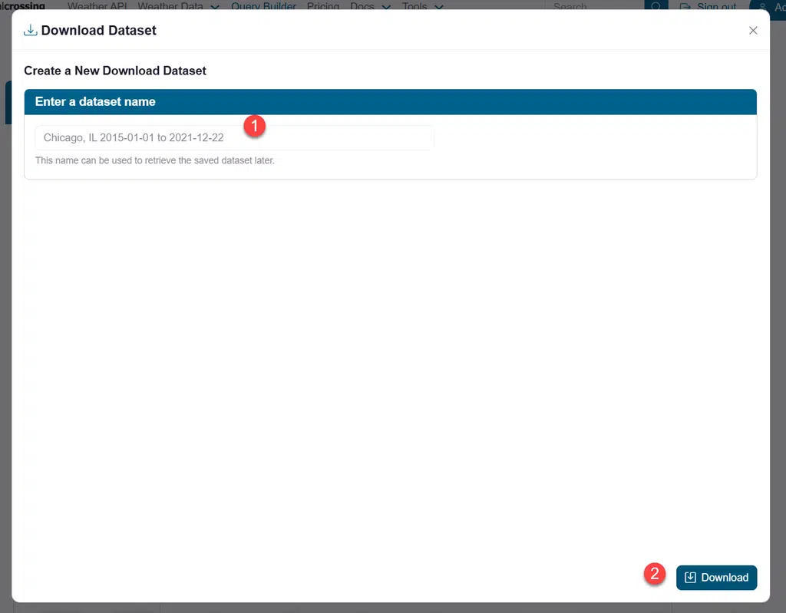Image resolution: width=786 pixels, height=613 pixels.
Task: Close the Download Dataset dialog
Action: [753, 31]
